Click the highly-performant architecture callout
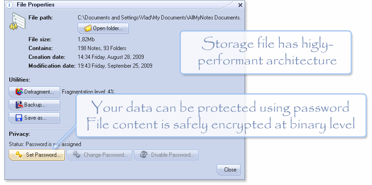Viewport: 372px width, 185px height. (x=266, y=52)
